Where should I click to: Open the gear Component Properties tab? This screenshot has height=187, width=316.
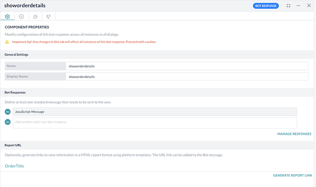[x=7, y=16]
